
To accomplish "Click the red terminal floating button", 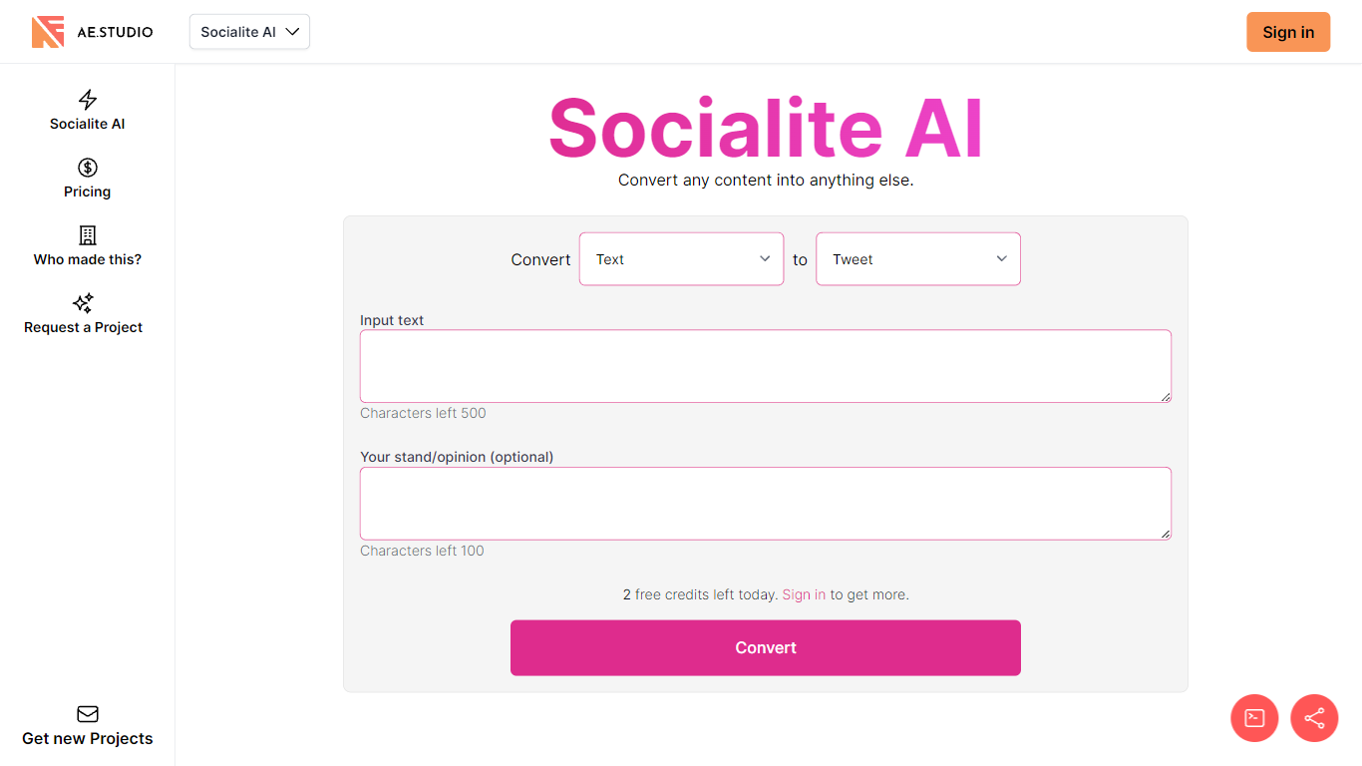I will [1254, 718].
